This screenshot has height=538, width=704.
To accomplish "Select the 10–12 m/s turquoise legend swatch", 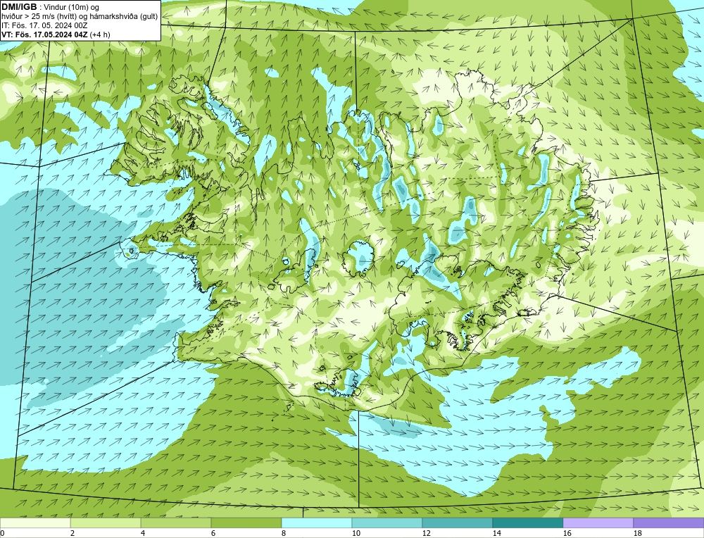I will coord(387,523).
